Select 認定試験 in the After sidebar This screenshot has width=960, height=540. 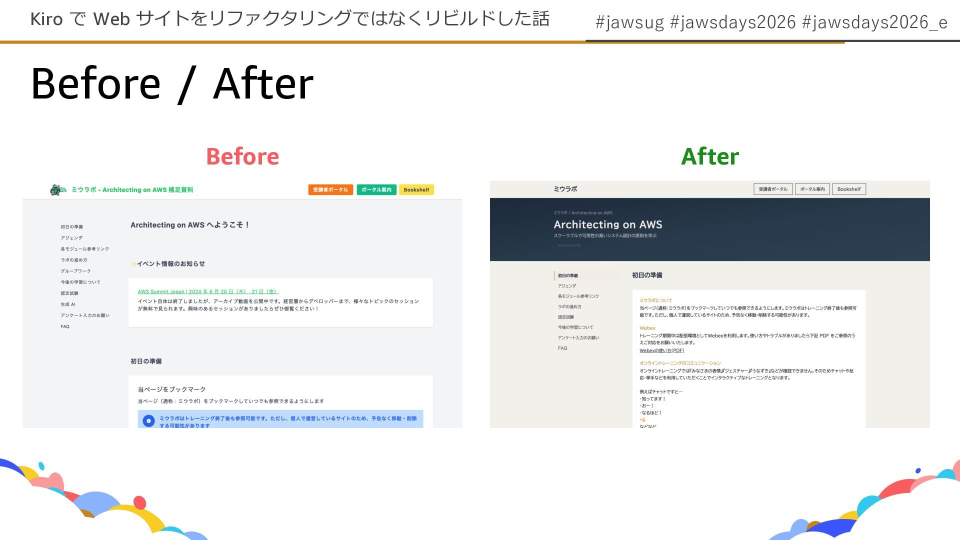pyautogui.click(x=566, y=317)
